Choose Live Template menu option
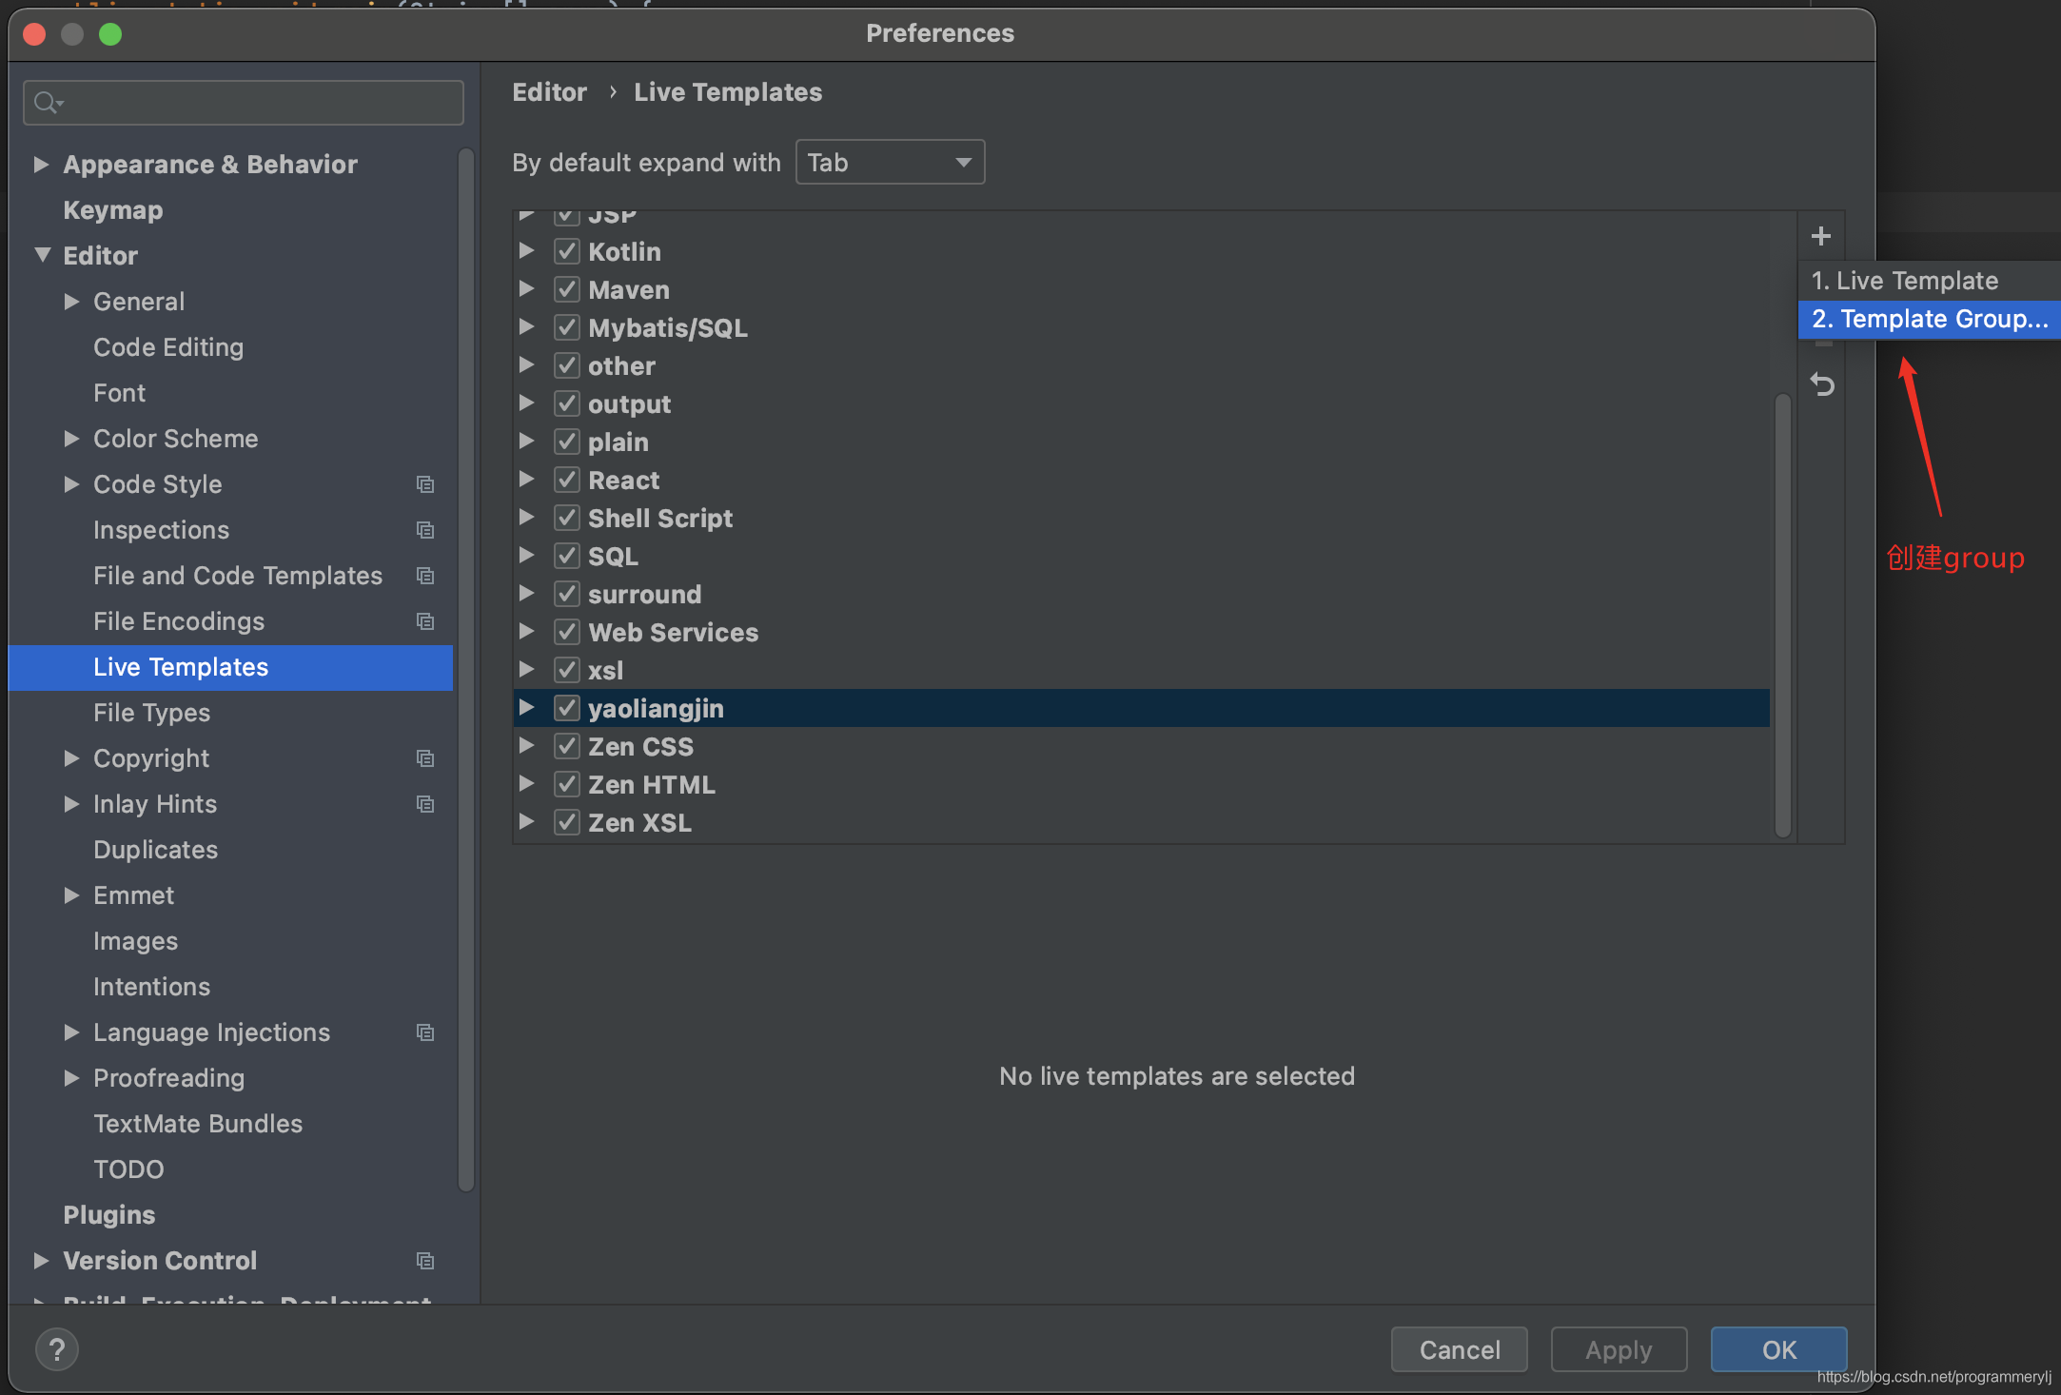The width and height of the screenshot is (2061, 1395). point(1904,281)
